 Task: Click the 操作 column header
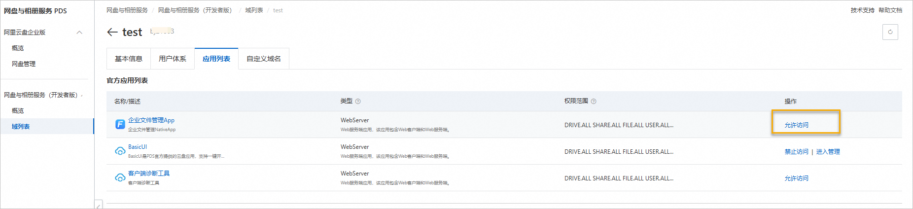pos(790,101)
